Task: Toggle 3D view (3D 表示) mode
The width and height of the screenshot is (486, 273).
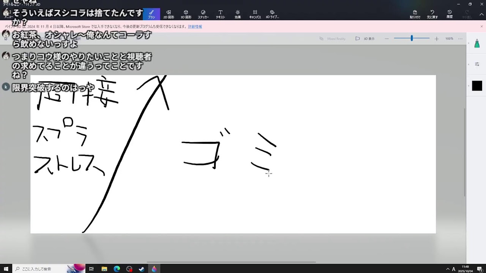Action: click(365, 39)
